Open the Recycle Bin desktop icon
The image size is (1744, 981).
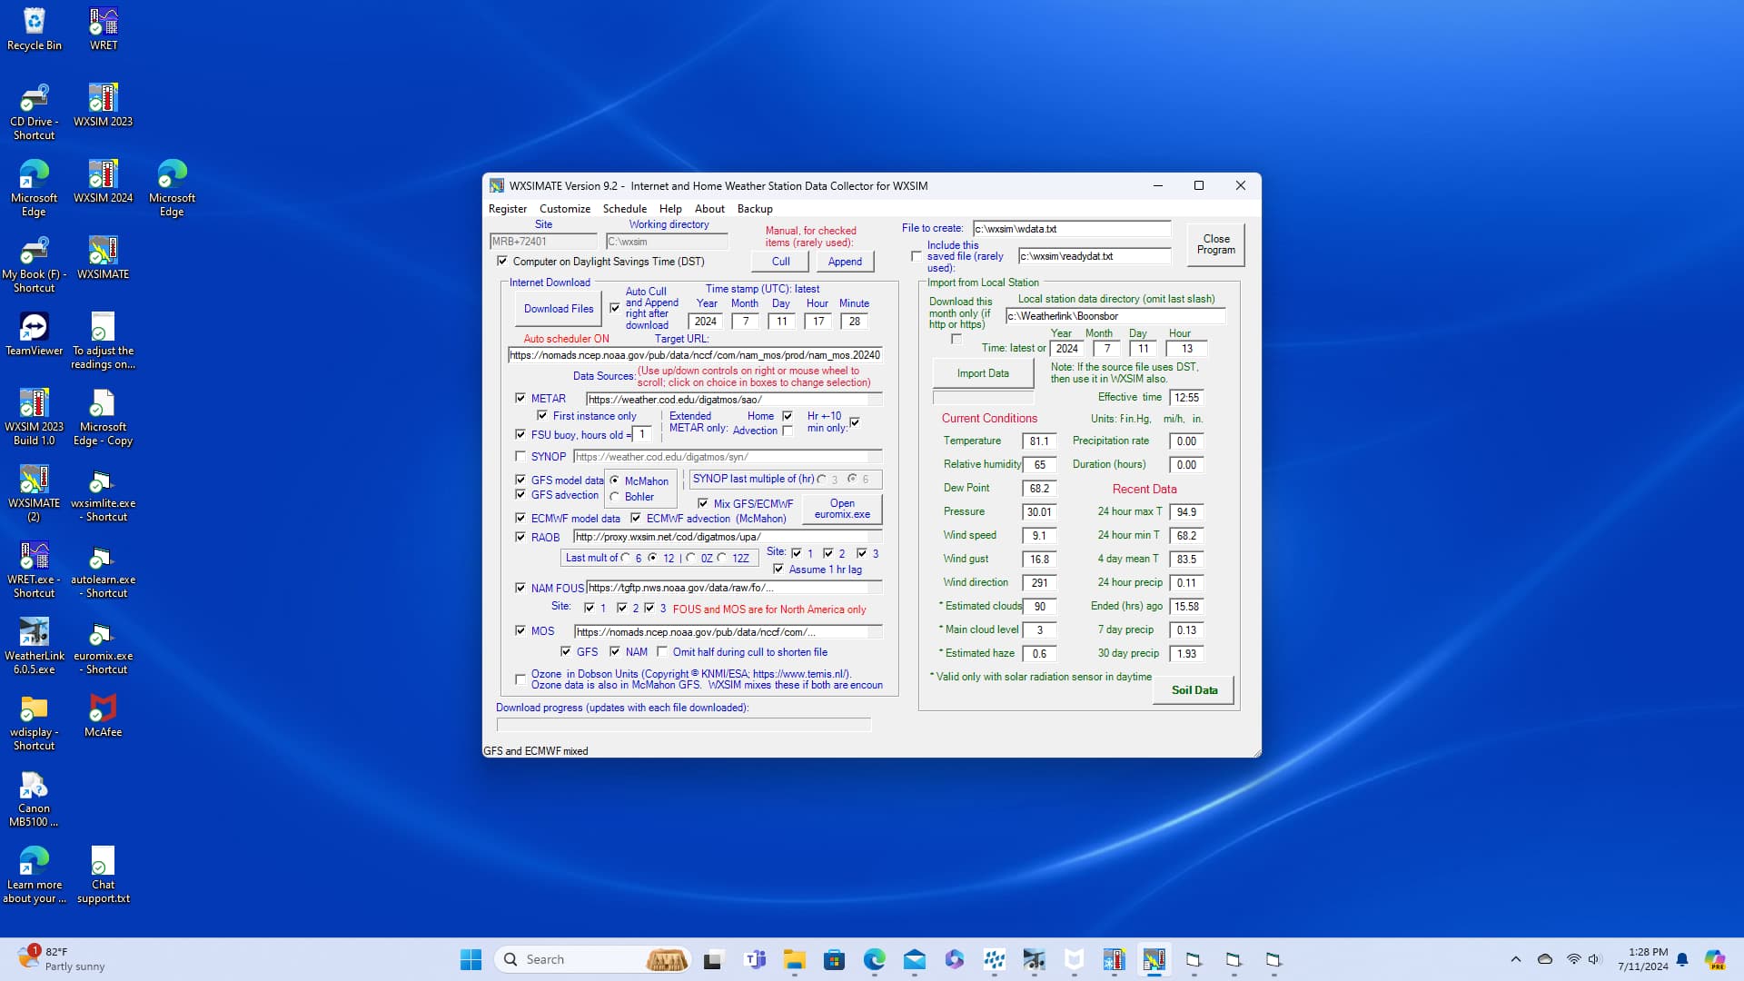coord(35,28)
